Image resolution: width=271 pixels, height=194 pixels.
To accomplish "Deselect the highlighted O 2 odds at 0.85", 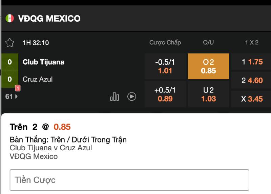I will (208, 66).
